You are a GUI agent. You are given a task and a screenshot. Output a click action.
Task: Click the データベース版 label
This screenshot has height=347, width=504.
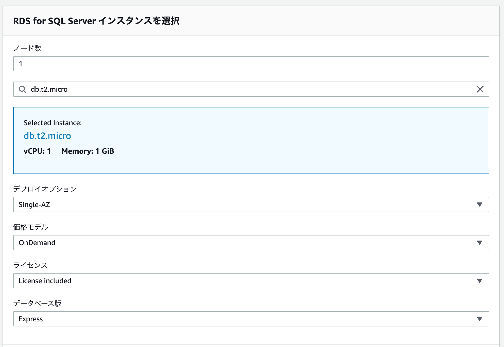[37, 303]
